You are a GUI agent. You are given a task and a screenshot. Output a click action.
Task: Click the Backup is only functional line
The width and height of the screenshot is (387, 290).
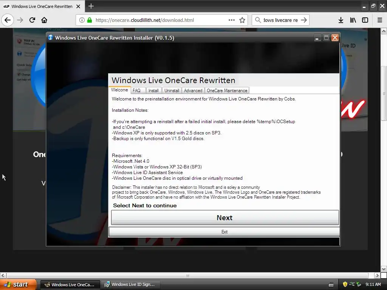(x=158, y=139)
